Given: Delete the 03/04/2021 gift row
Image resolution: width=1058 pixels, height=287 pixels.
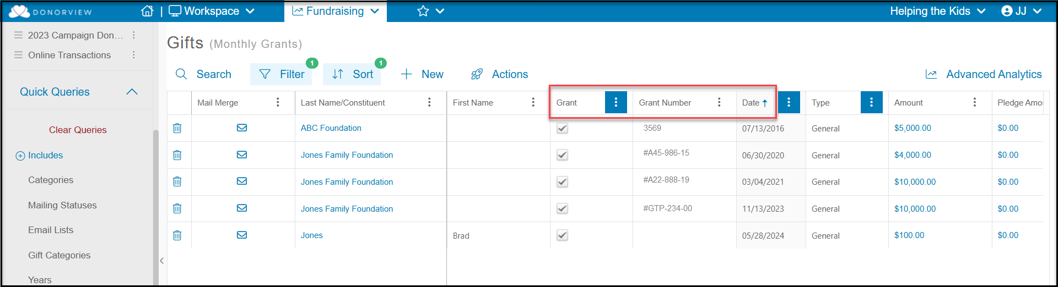Looking at the screenshot, I should pyautogui.click(x=177, y=181).
